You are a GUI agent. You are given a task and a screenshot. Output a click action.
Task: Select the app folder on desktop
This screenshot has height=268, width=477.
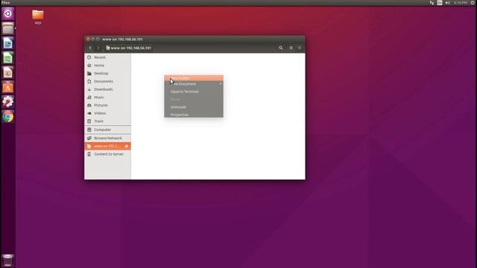pyautogui.click(x=38, y=17)
